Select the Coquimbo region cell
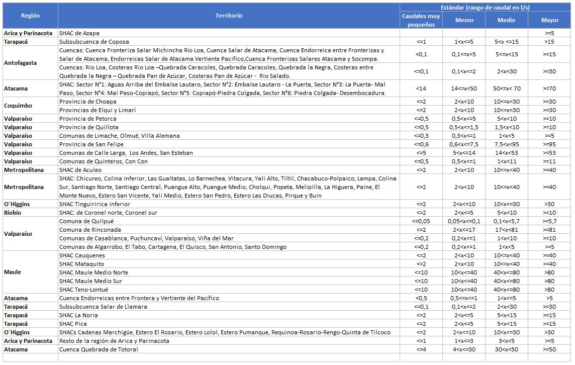Viewport: 575px width, 365px height. [19, 106]
